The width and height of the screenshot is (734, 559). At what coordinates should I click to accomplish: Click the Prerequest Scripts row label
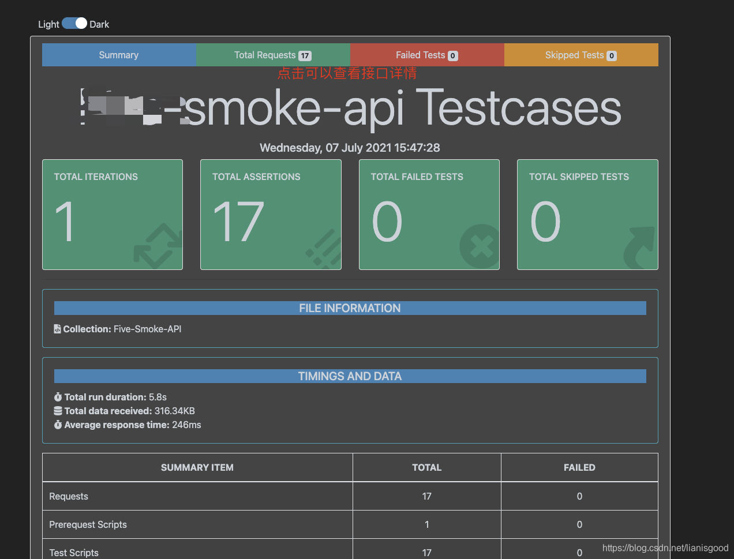[88, 524]
